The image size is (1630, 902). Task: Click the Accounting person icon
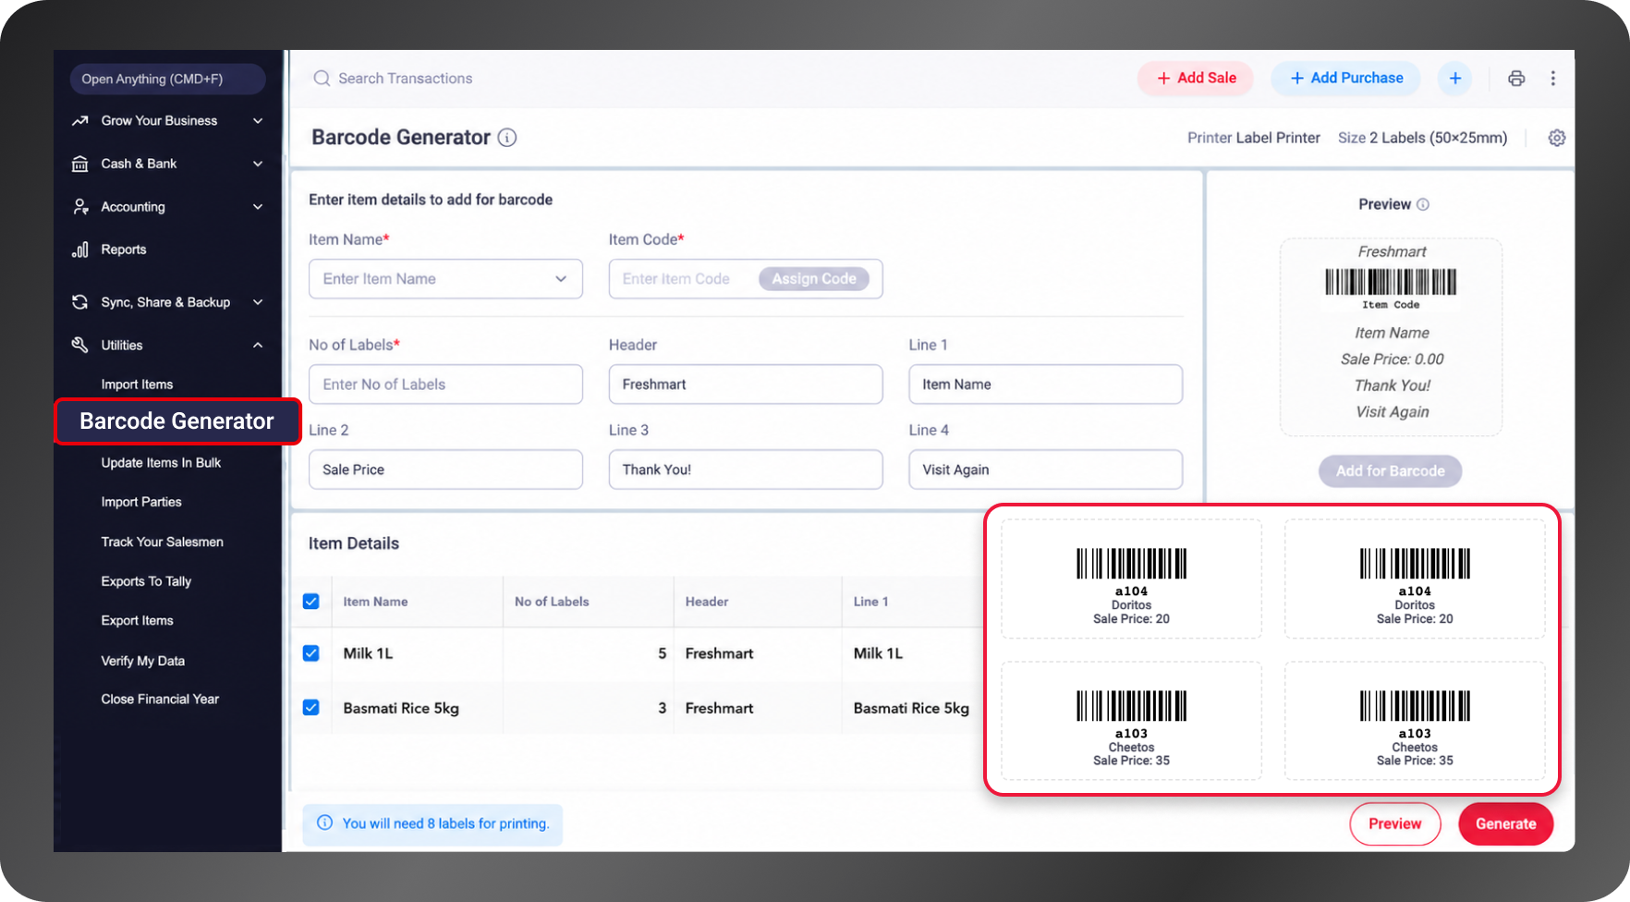tap(80, 207)
